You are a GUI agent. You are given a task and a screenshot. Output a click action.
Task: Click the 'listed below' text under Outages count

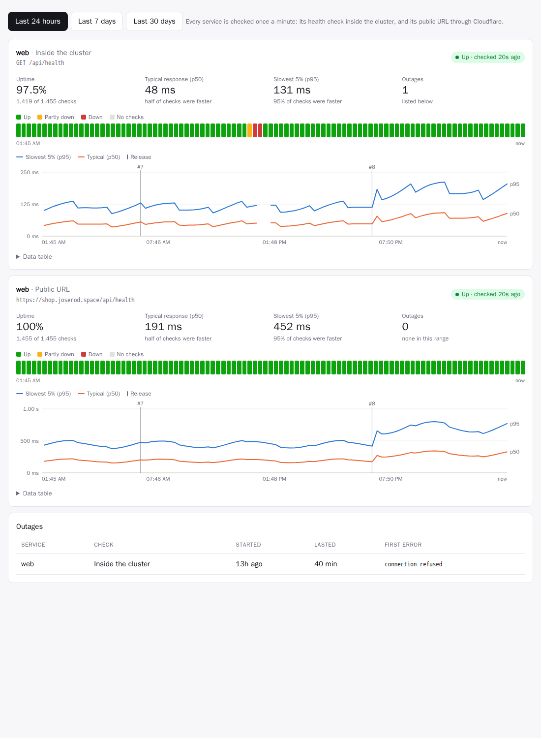[x=418, y=101]
